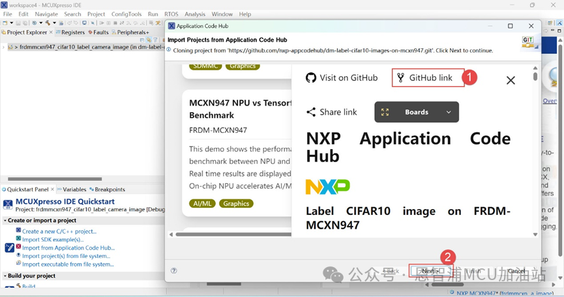Click Import project(s) from file system link
Screen dimensions: 564x297
pos(67,256)
